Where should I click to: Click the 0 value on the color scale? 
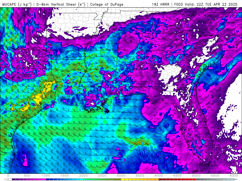click(x=8, y=176)
